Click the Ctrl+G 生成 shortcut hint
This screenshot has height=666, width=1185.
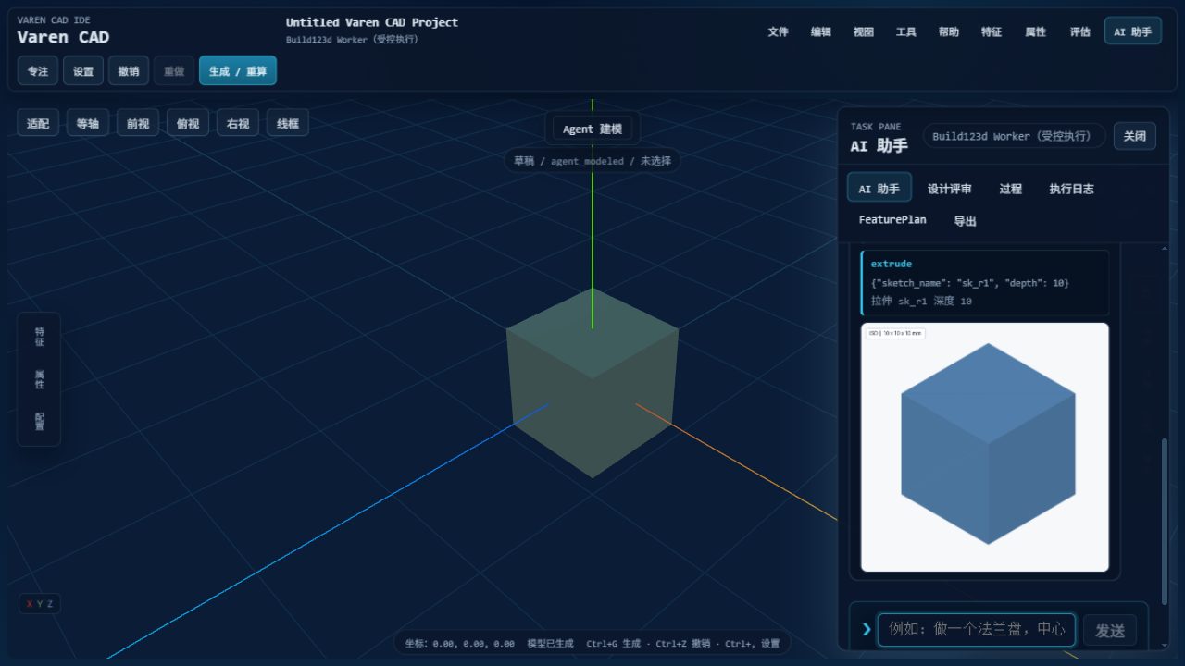[614, 644]
